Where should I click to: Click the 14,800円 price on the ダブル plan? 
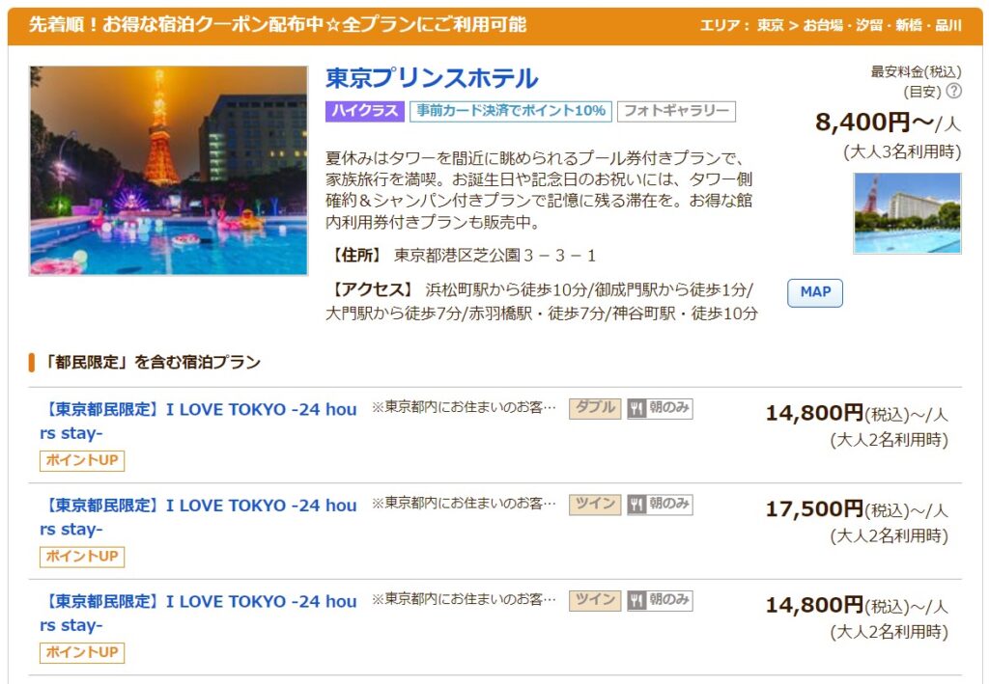(x=814, y=413)
